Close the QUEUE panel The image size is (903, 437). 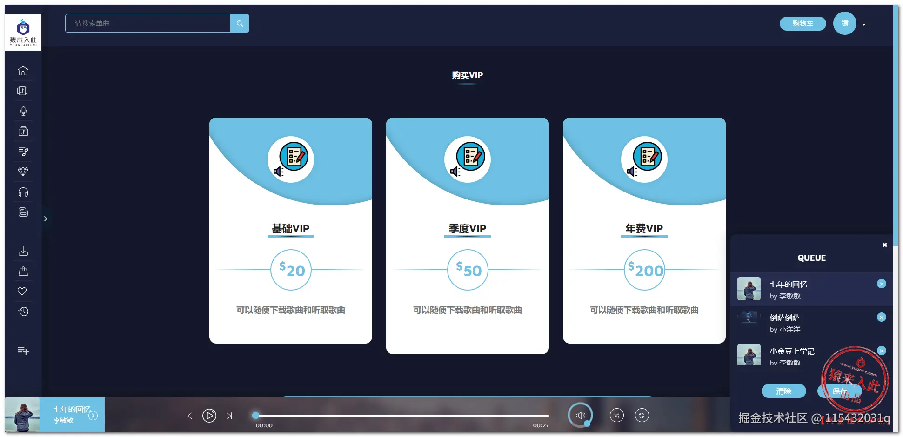(x=884, y=245)
